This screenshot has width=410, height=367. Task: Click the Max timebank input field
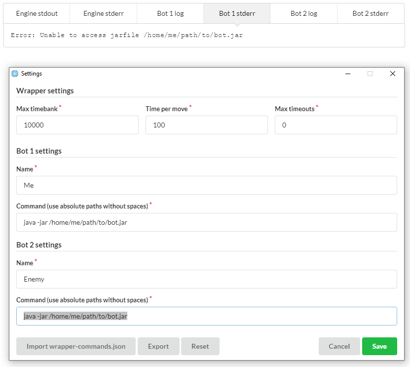tap(77, 125)
